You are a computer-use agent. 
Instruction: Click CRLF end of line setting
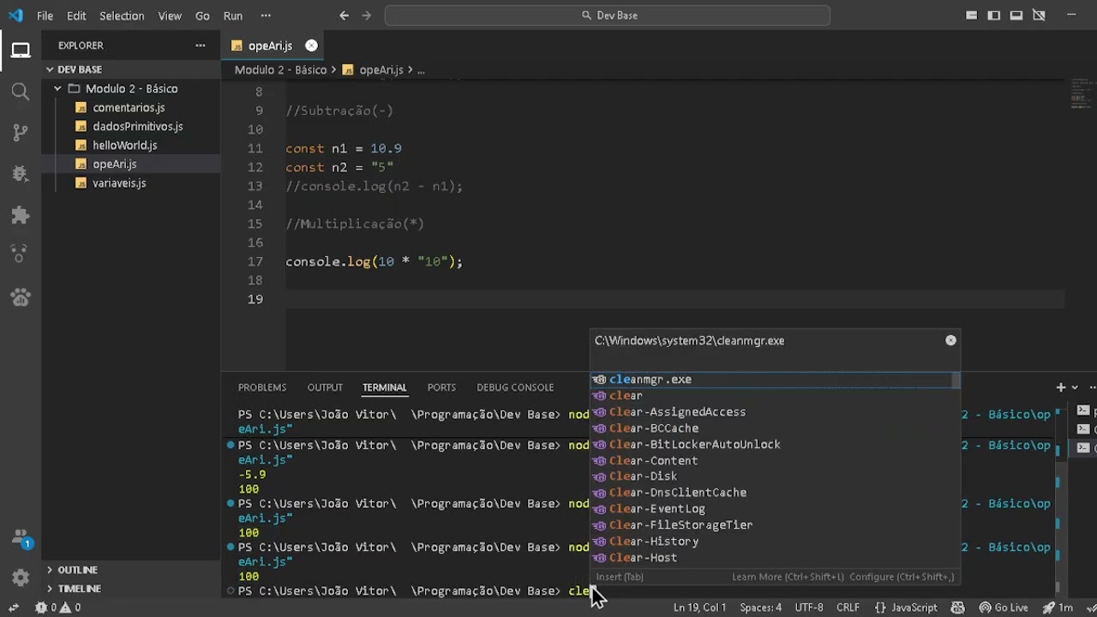848,608
